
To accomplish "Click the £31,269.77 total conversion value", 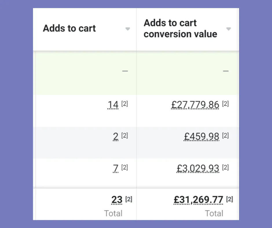I will point(199,200).
